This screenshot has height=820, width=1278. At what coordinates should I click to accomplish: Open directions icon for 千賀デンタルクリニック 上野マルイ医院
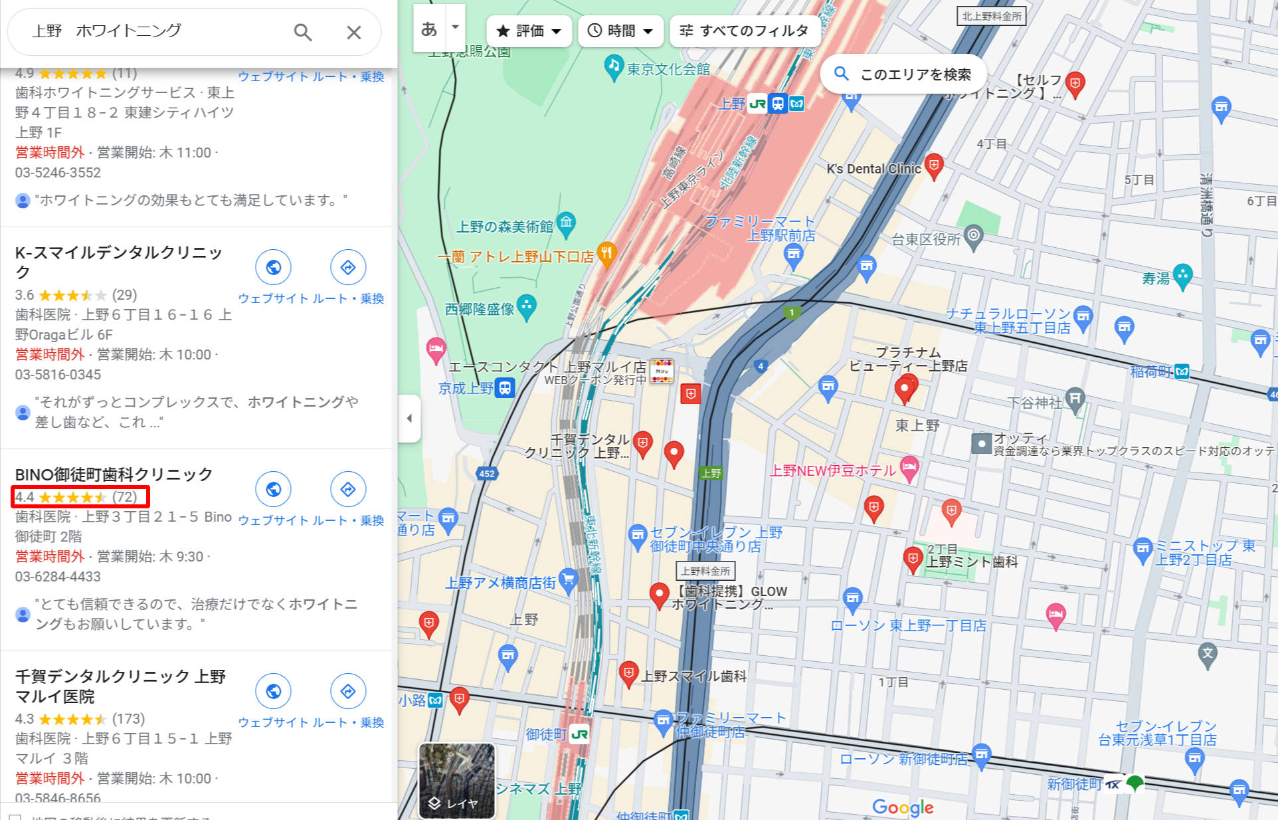(x=348, y=691)
